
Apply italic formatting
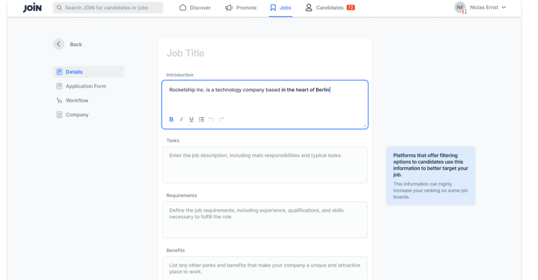click(181, 119)
